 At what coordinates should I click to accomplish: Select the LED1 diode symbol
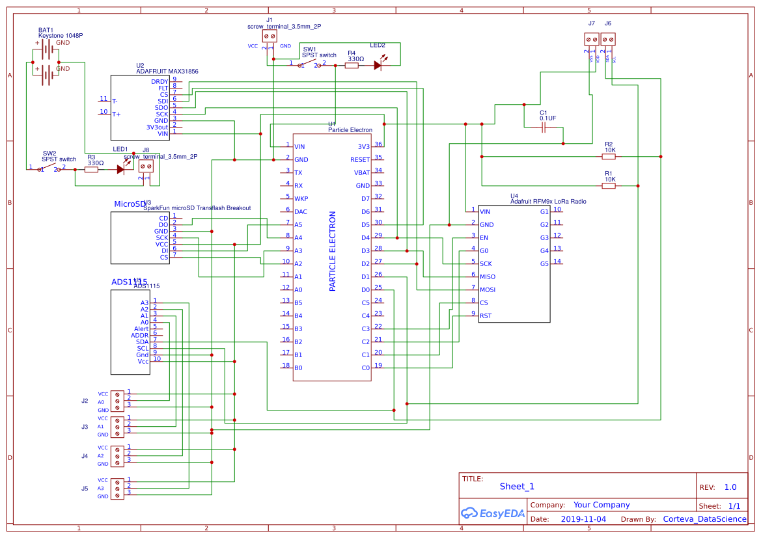pyautogui.click(x=120, y=169)
